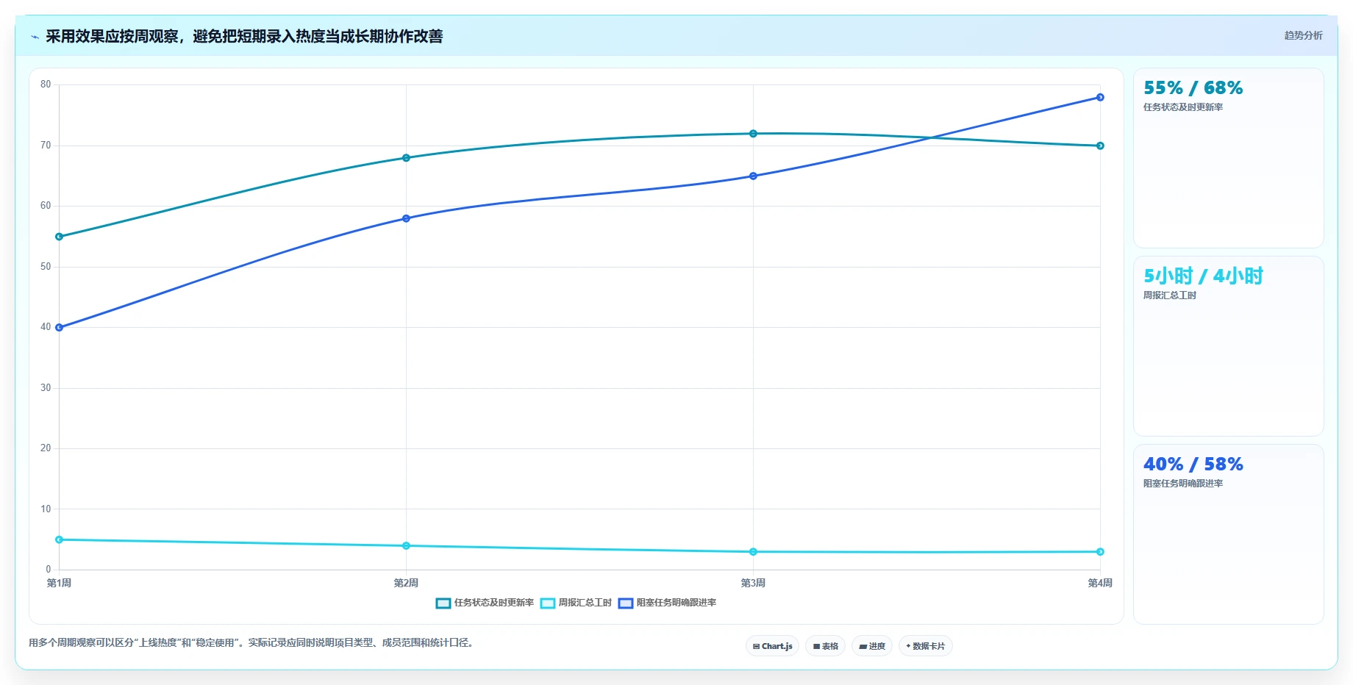Click the 第2周 x-axis label
Screen dimensions: 1353x685
(x=406, y=583)
